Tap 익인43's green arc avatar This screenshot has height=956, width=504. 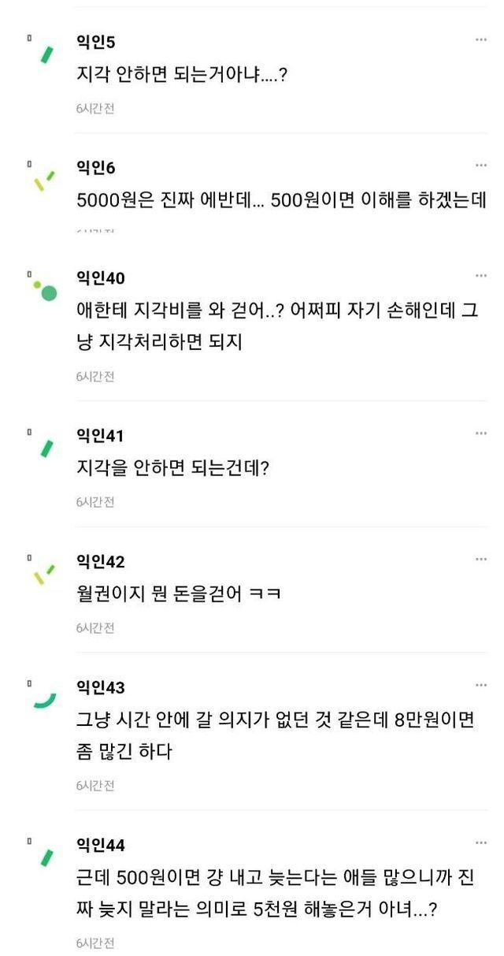coord(45,700)
